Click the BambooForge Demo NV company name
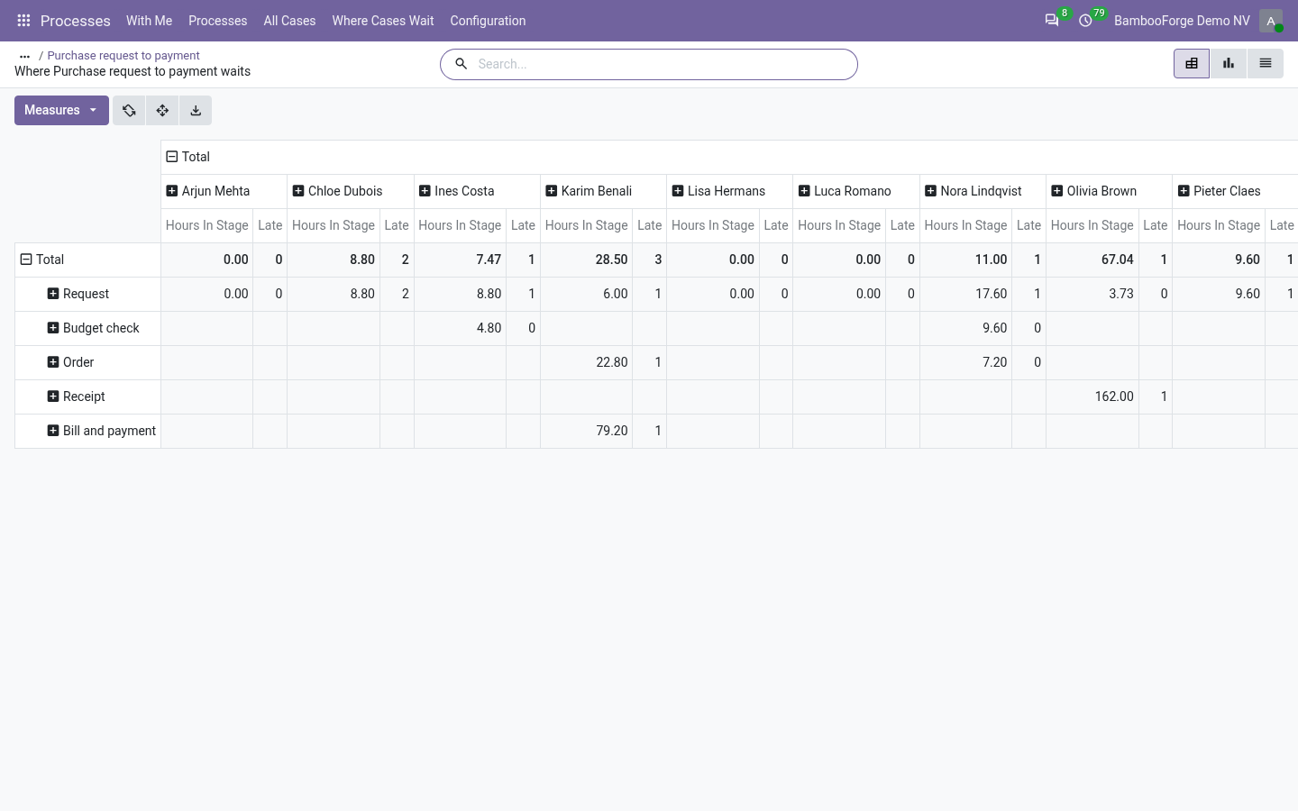 (x=1182, y=21)
